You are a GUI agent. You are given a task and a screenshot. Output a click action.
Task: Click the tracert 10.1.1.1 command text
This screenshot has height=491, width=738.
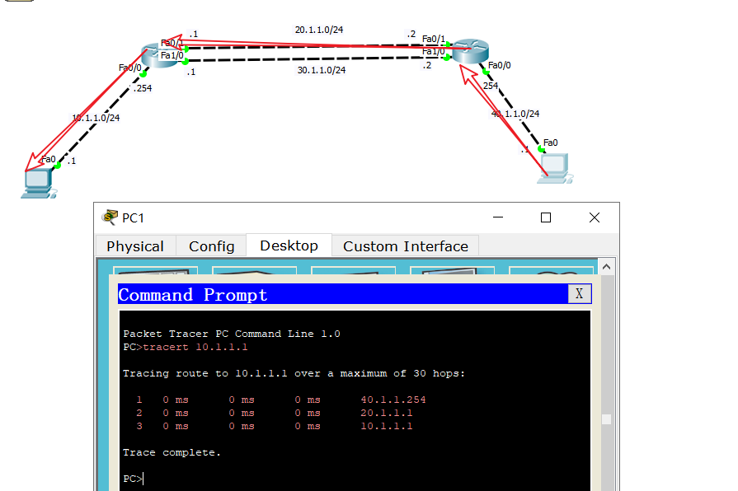point(195,347)
